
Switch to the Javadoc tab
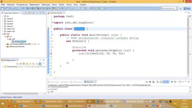coord(65,82)
